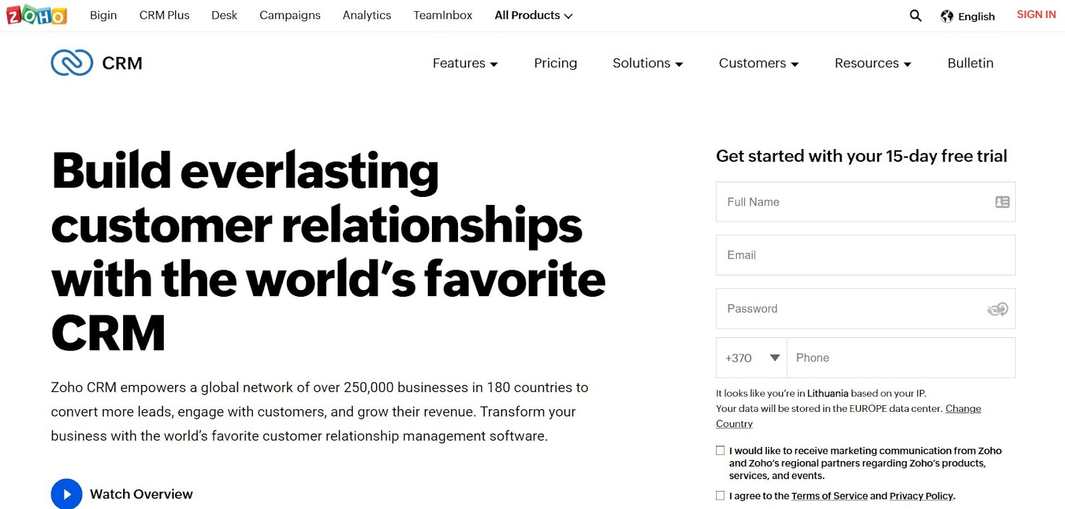Click the Change Country link
The width and height of the screenshot is (1065, 509).
[963, 409]
